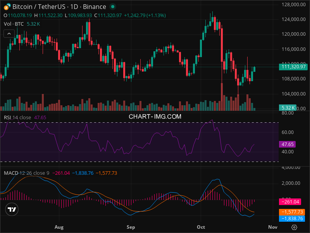The width and height of the screenshot is (310, 233).
Task: Collapse the indicator legend with the chevron button
Action: coord(9,34)
